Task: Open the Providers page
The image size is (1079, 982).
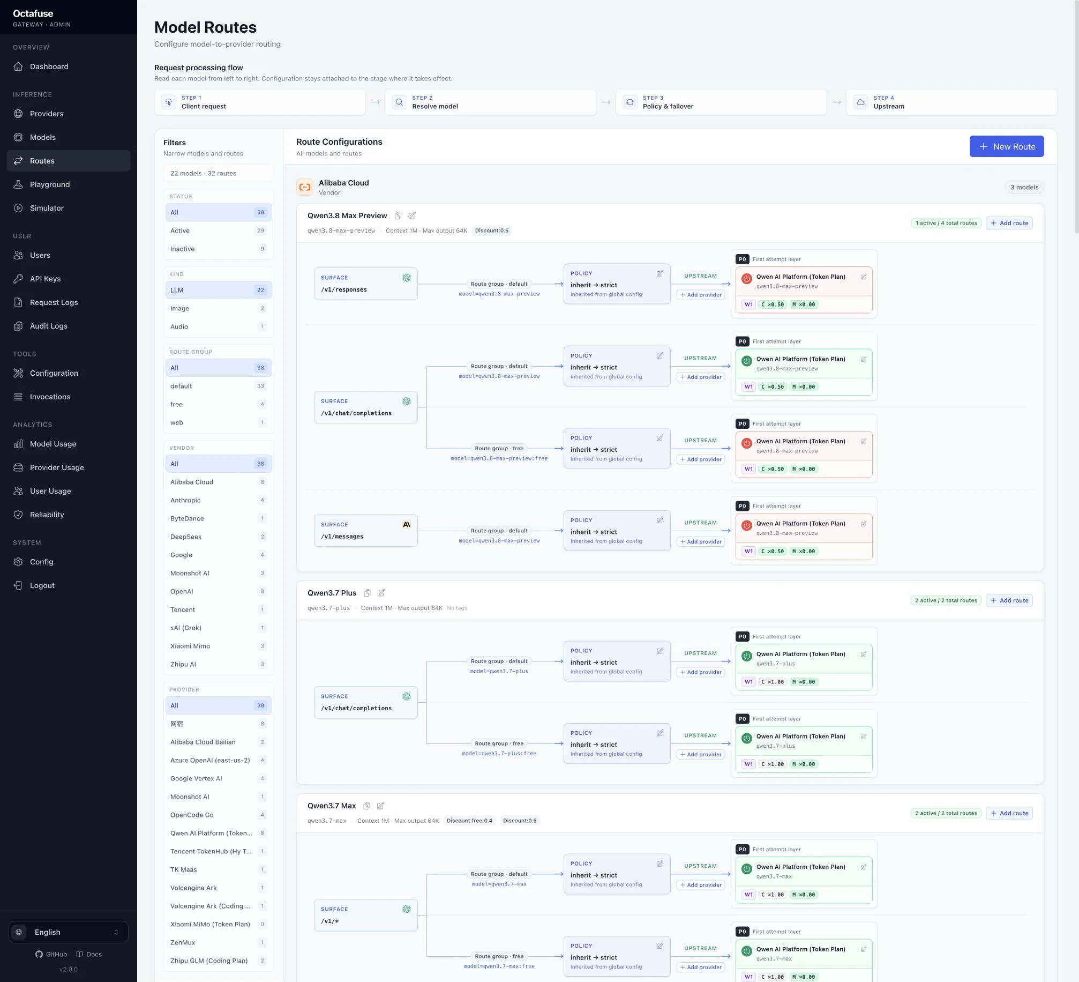Action: click(69, 114)
